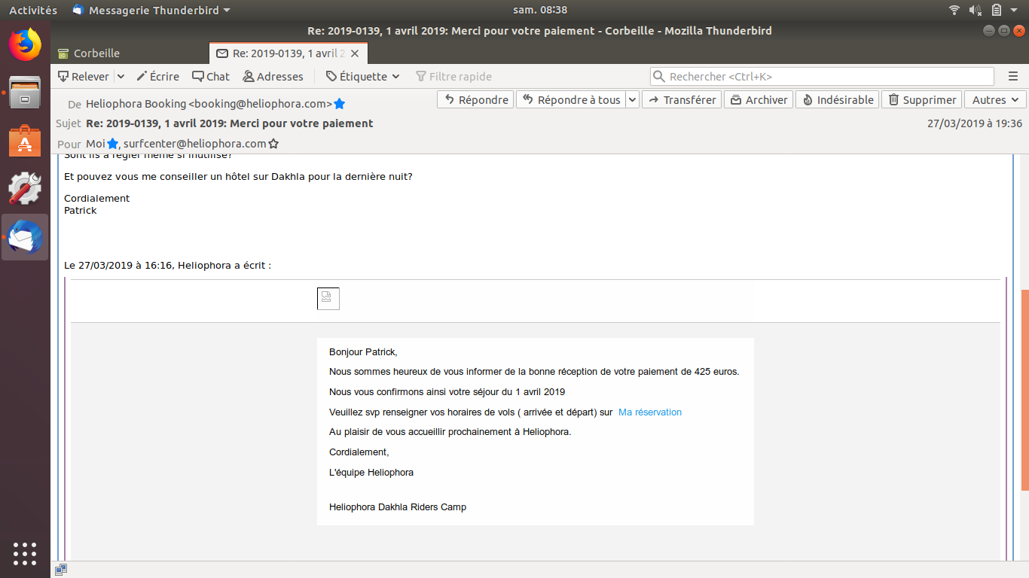
Task: Forward message with Transférer
Action: 682,99
